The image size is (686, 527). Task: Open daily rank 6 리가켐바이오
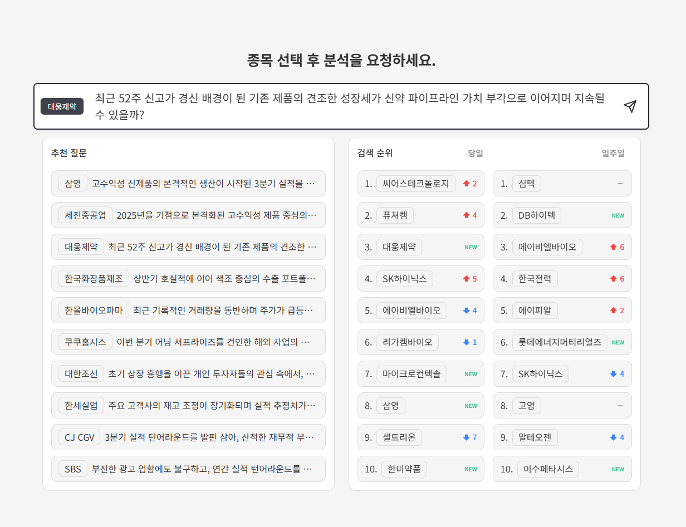(x=421, y=342)
